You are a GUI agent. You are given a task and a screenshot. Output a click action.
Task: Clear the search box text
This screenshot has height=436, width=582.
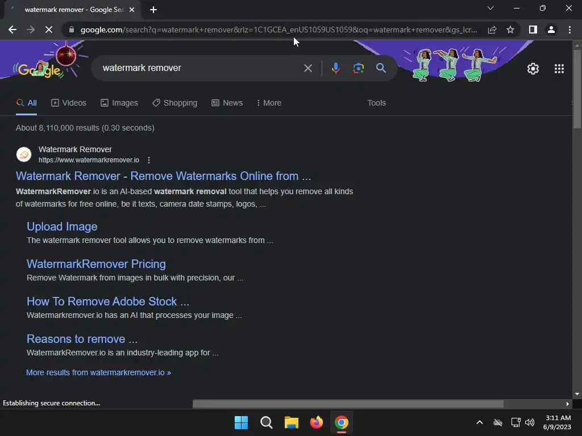pos(307,68)
